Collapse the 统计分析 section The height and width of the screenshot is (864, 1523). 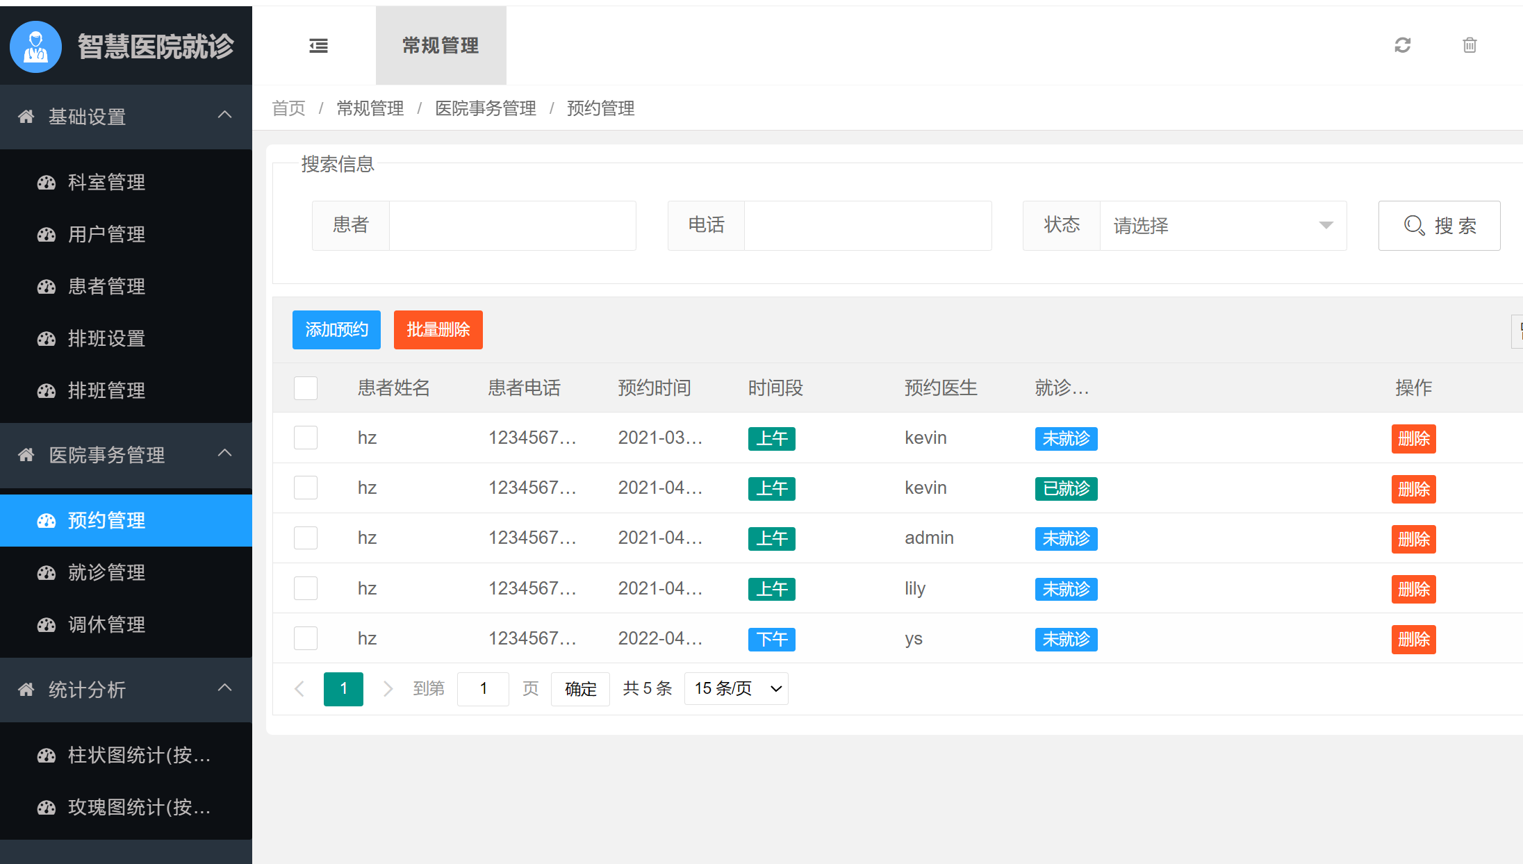[x=224, y=688]
